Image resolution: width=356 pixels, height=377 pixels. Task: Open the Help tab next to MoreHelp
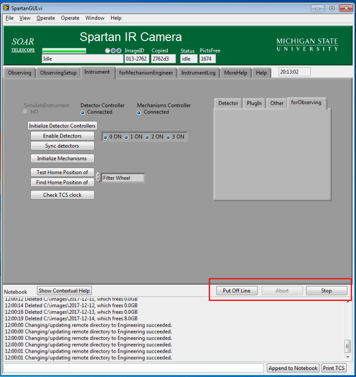tap(261, 73)
